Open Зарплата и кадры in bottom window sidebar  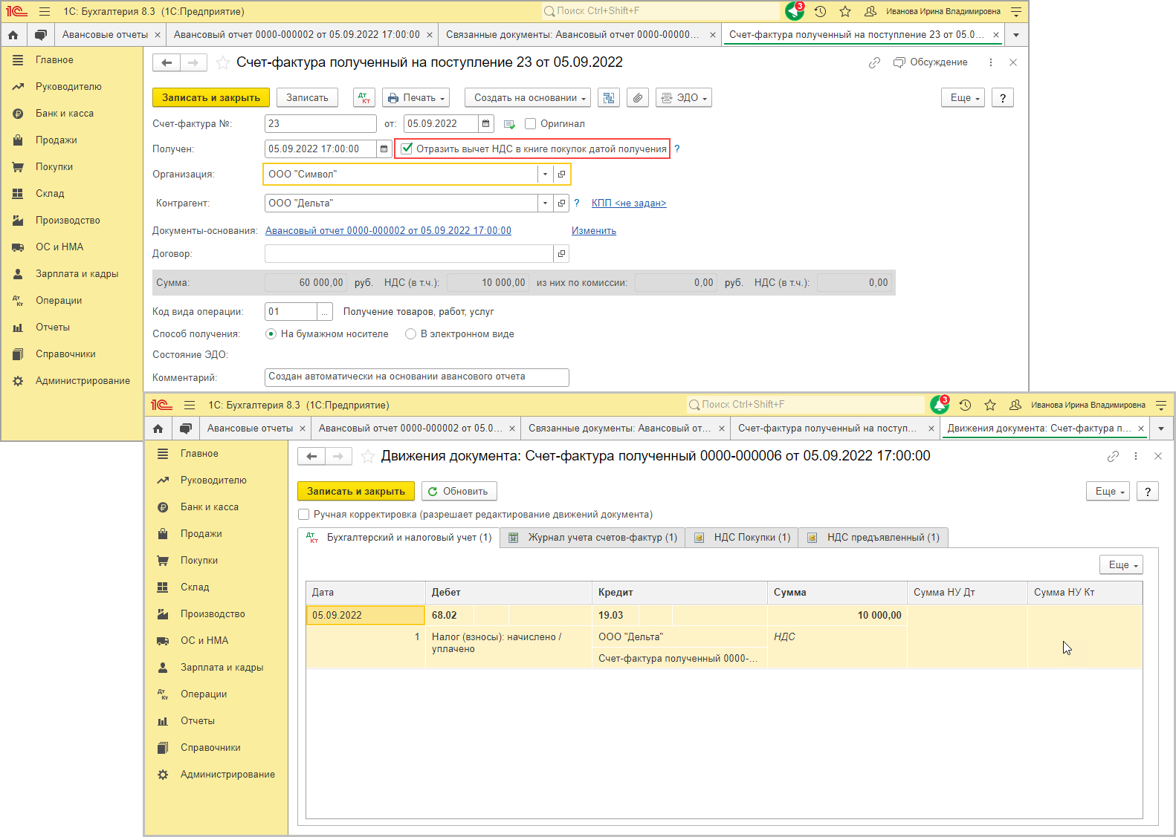222,668
